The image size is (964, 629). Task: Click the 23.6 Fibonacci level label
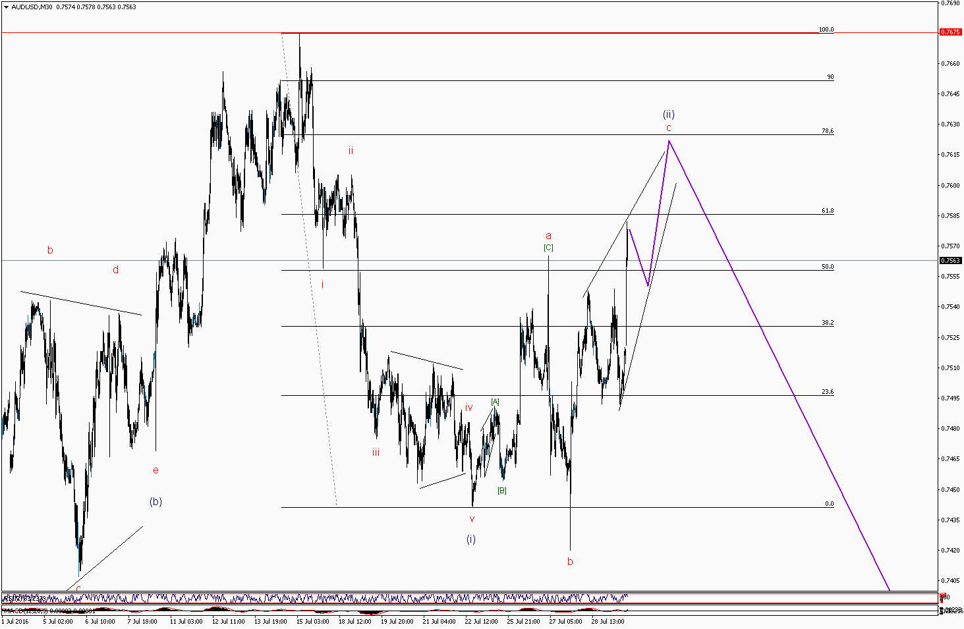coord(828,392)
